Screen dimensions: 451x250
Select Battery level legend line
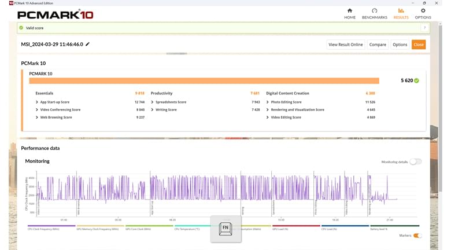click(394, 226)
